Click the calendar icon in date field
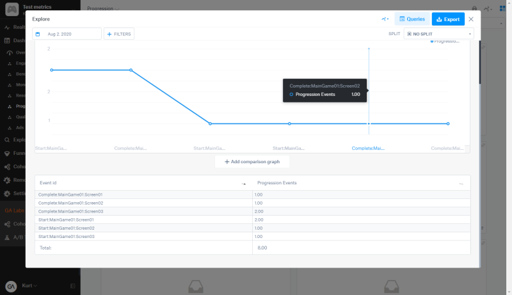The width and height of the screenshot is (512, 295). pyautogui.click(x=38, y=34)
